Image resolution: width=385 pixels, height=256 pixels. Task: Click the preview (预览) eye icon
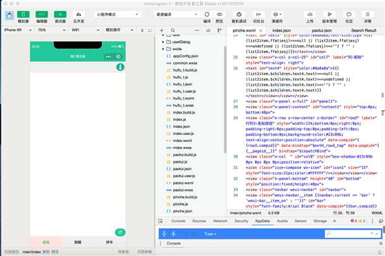(219, 15)
